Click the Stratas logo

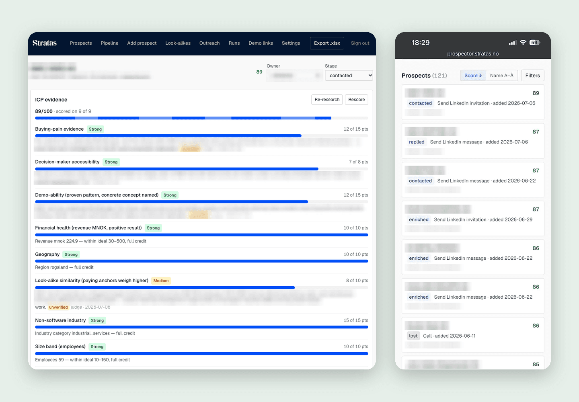[x=45, y=43]
